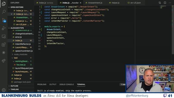Screen dimensions: 174x98
Task: Click line number 16 in gutter
Action: (x=39, y=49)
